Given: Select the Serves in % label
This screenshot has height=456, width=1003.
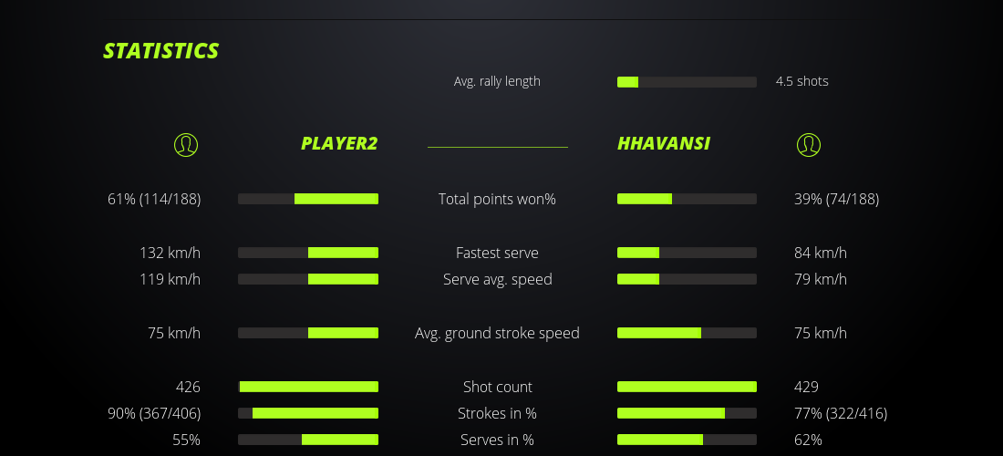Looking at the screenshot, I should pyautogui.click(x=497, y=440).
